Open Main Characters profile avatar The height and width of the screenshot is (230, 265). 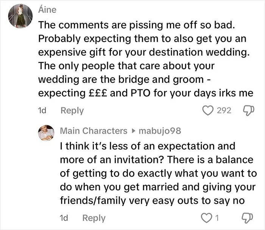[46, 133]
